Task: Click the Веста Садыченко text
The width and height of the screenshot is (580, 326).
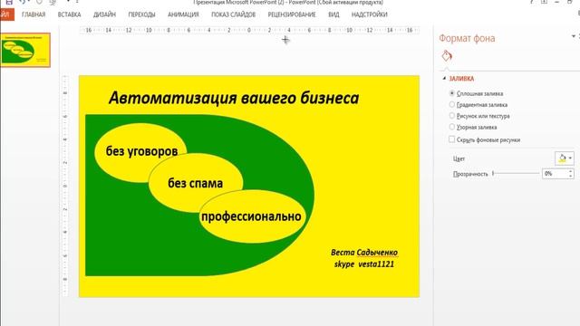Action: [364, 253]
